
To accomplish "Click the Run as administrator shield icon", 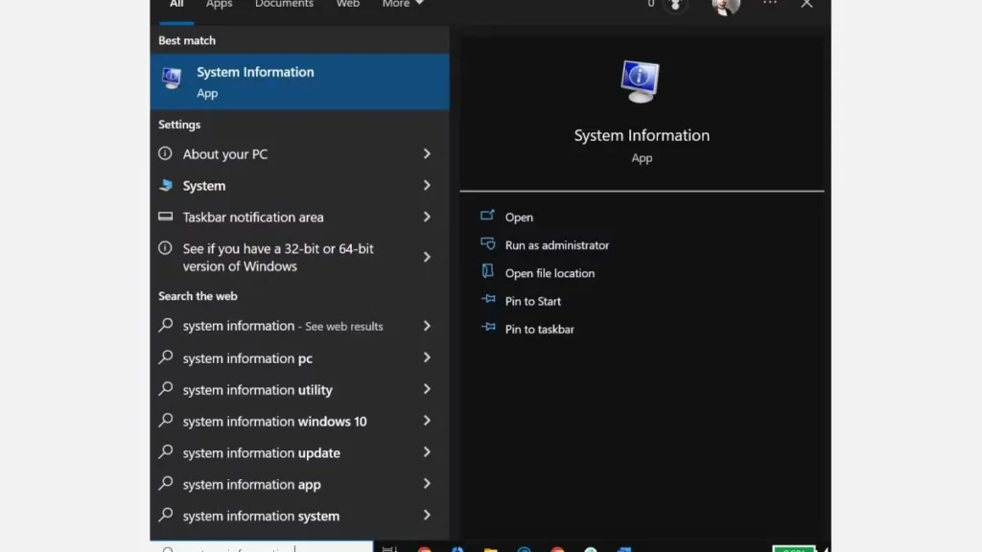I will (487, 244).
